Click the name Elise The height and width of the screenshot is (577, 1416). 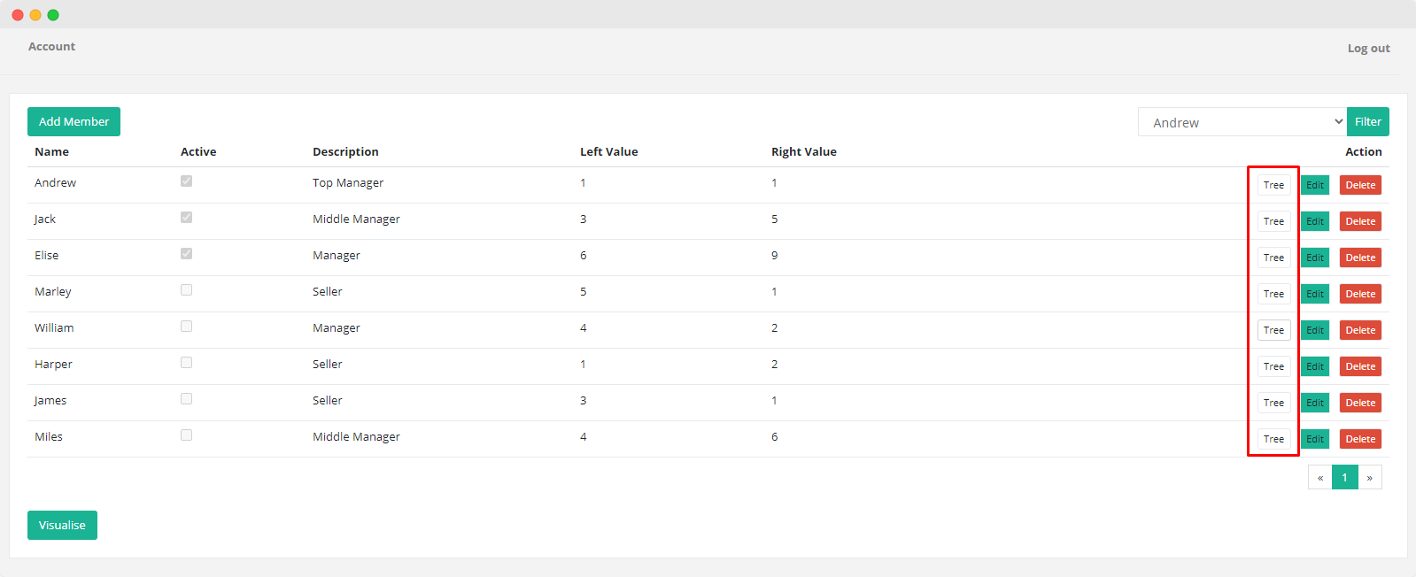(x=46, y=256)
